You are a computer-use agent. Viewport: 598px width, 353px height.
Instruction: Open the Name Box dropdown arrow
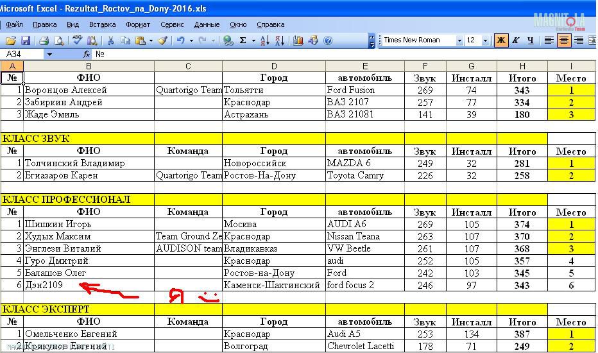[x=49, y=55]
